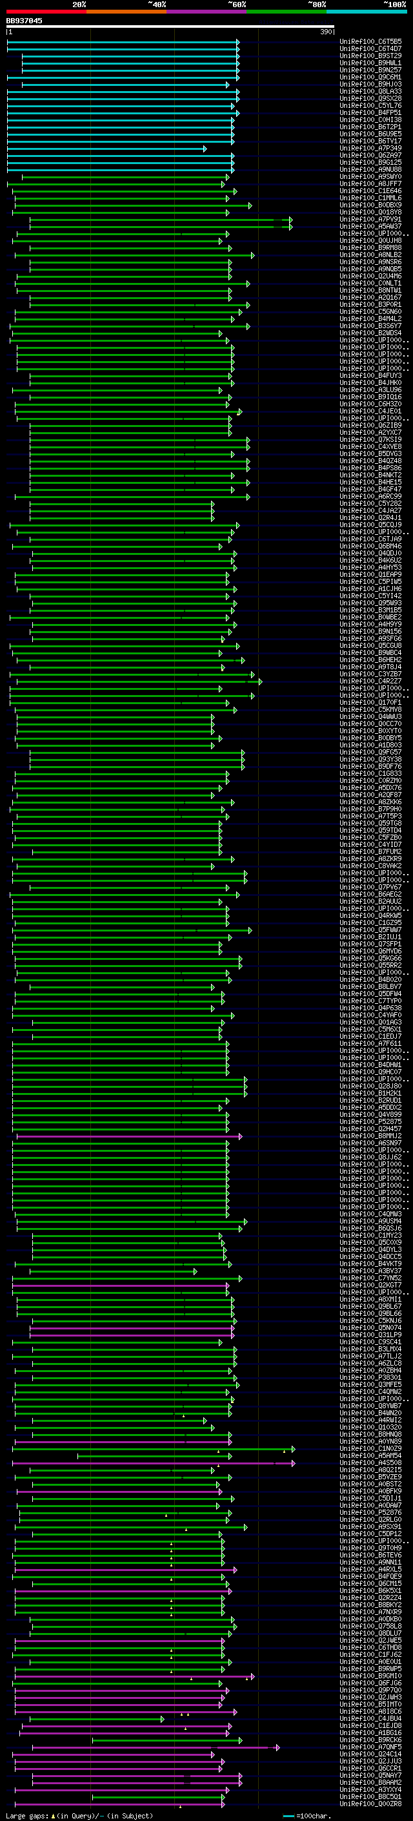Select hit label UniRef100_Q8LA33
Screen dimensions: 413x1821
[370, 92]
